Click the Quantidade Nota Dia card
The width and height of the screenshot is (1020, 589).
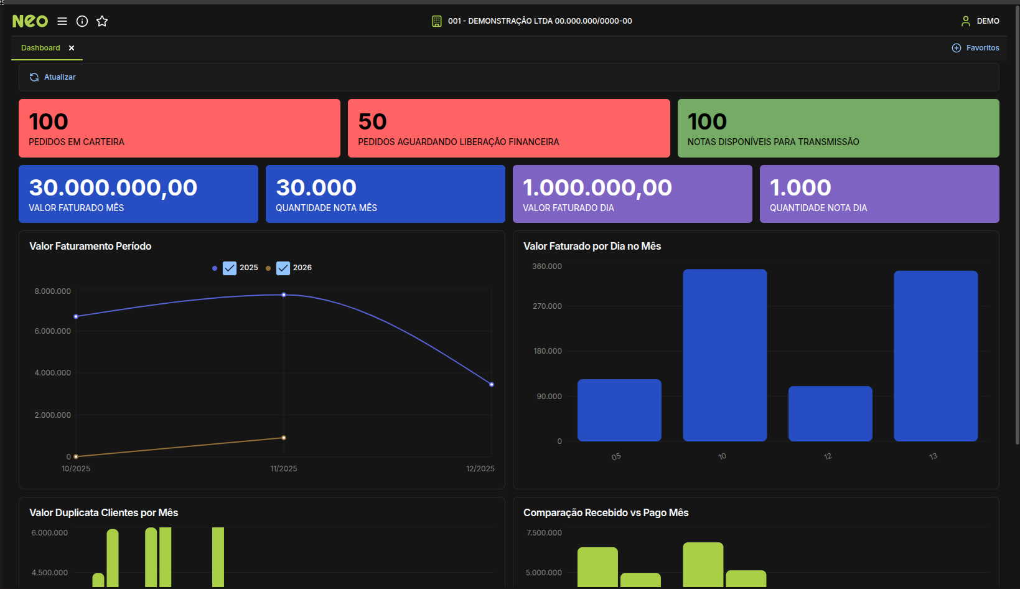pyautogui.click(x=879, y=194)
